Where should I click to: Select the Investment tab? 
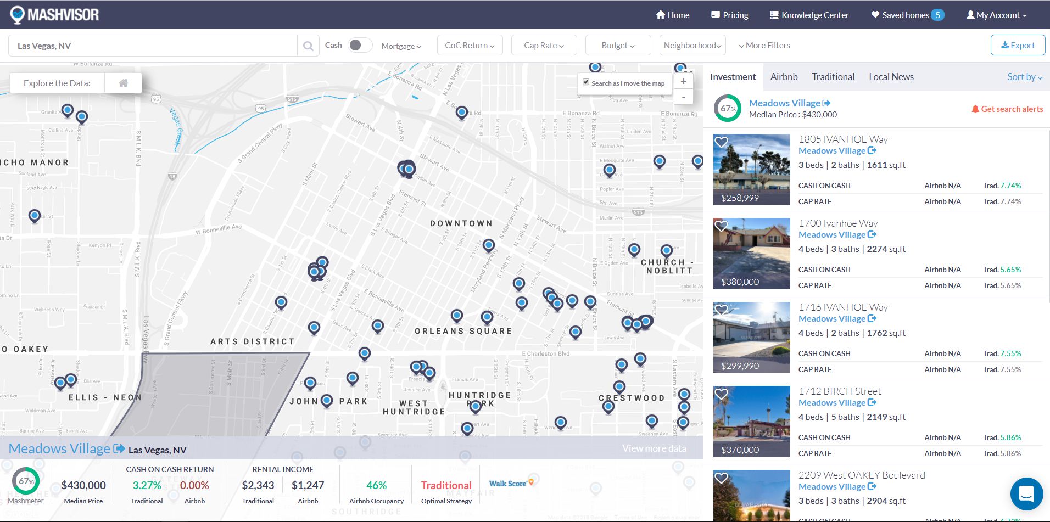click(733, 77)
